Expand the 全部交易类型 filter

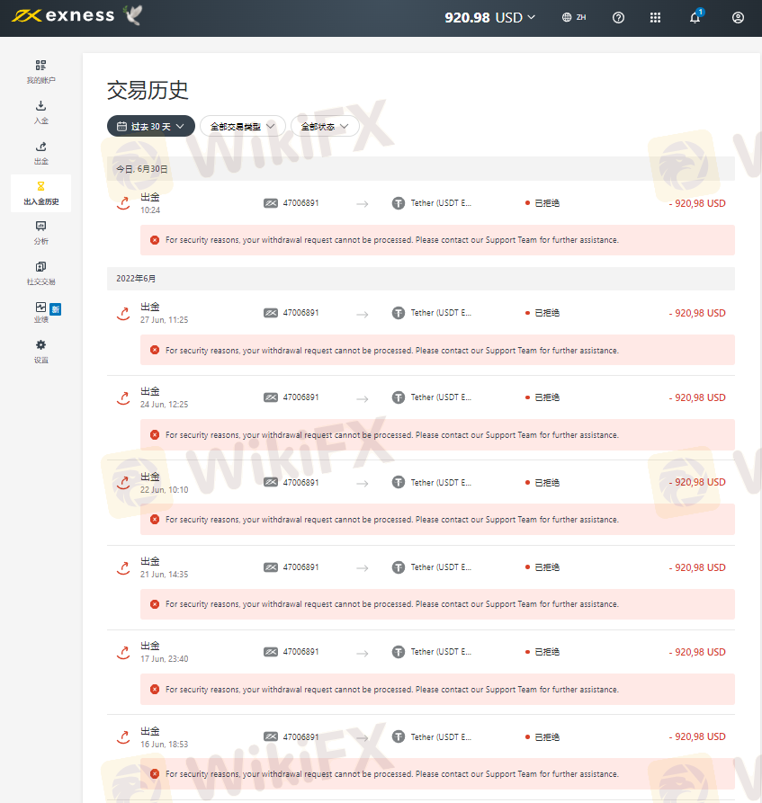(x=242, y=126)
